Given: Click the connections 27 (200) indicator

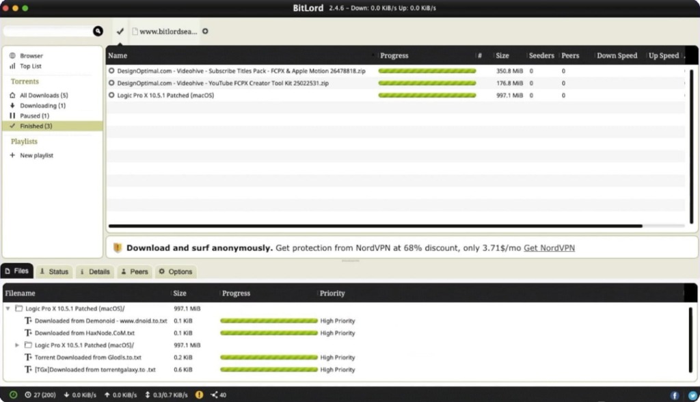Looking at the screenshot, I should click(40, 395).
